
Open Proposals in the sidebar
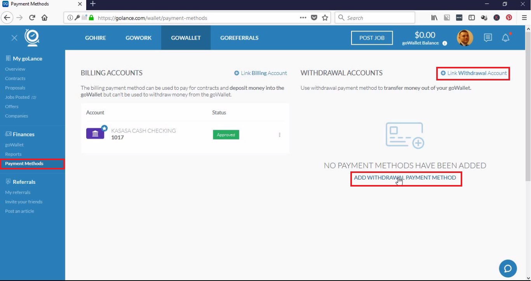pos(15,88)
